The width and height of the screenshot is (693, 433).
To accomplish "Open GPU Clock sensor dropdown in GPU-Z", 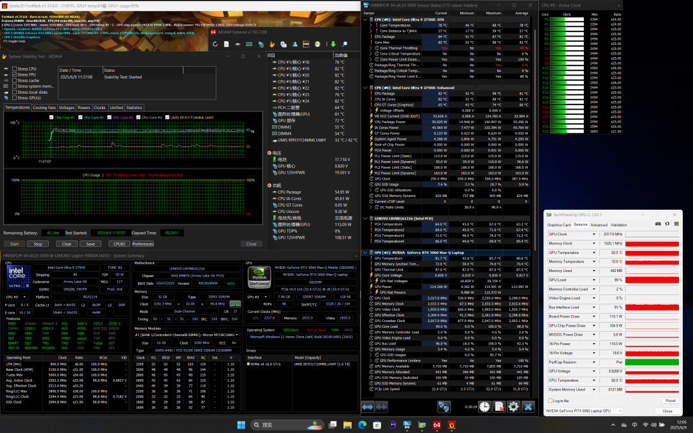I will [x=594, y=234].
